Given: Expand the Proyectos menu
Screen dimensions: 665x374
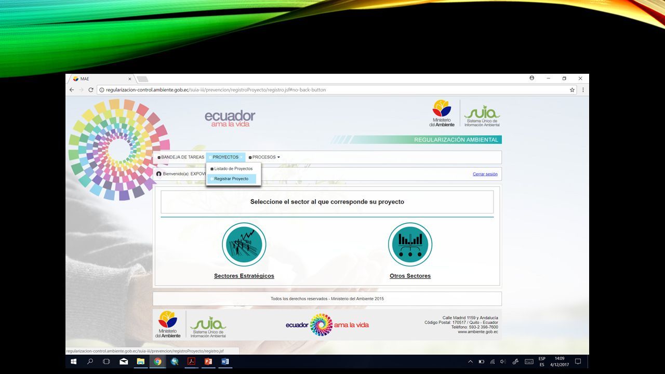Looking at the screenshot, I should [225, 157].
